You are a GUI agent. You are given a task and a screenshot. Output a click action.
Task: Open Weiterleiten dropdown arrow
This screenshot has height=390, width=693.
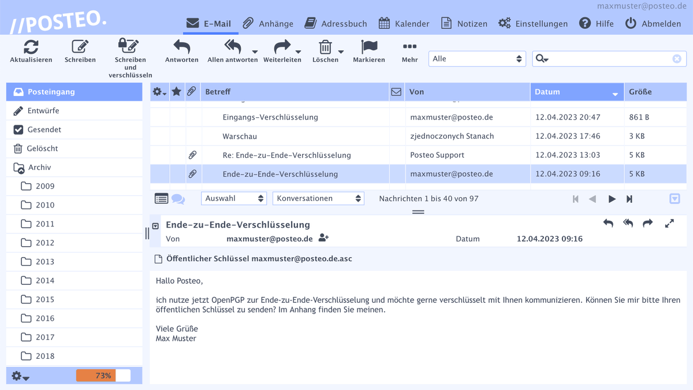(299, 52)
